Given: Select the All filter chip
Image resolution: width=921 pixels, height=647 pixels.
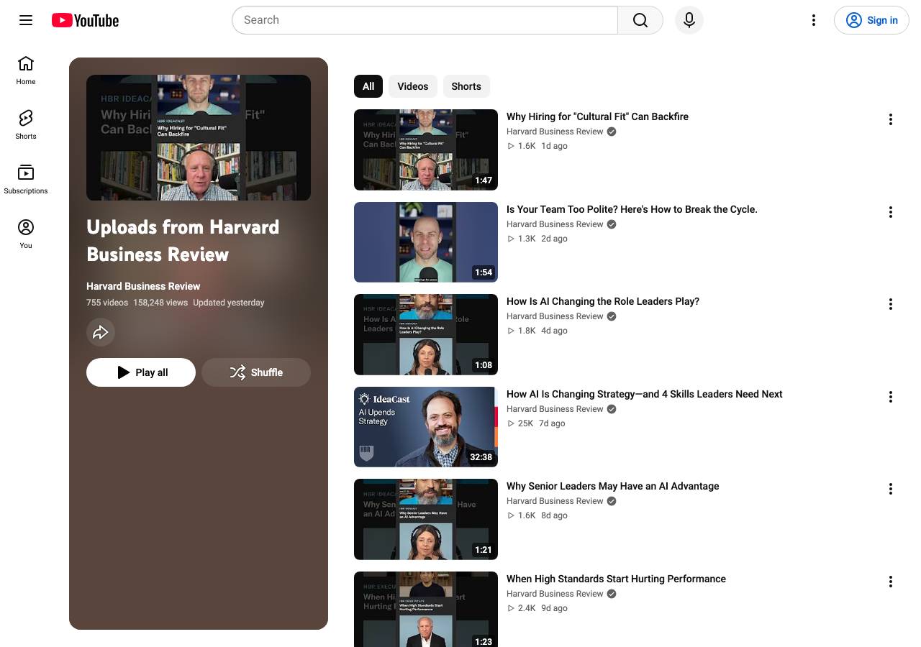Looking at the screenshot, I should point(368,86).
